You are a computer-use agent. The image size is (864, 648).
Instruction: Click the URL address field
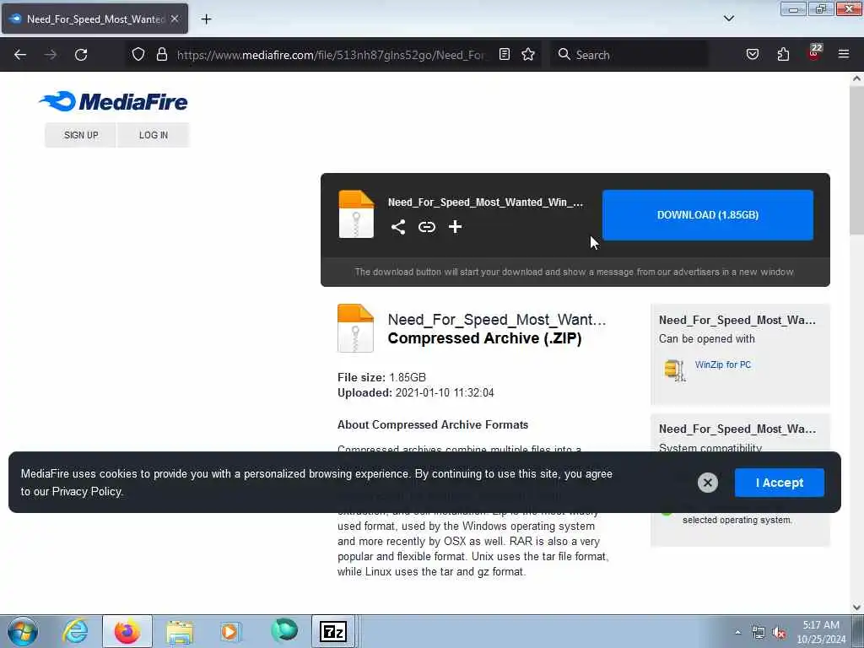(331, 55)
